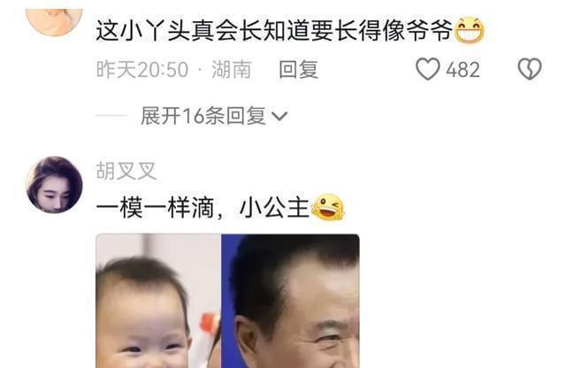
Task: Open the baby photo in the comment image
Action: tap(158, 301)
